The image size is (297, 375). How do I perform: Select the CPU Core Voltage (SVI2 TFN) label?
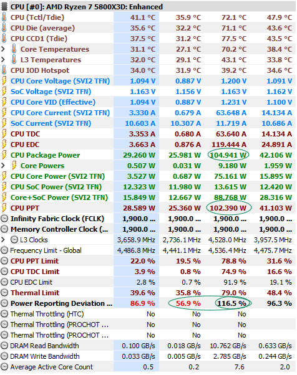[x=60, y=81]
